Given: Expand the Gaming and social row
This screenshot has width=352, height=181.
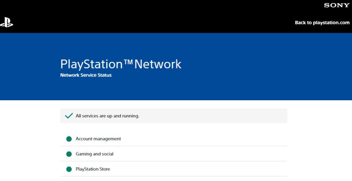Looking at the screenshot, I should [174, 154].
